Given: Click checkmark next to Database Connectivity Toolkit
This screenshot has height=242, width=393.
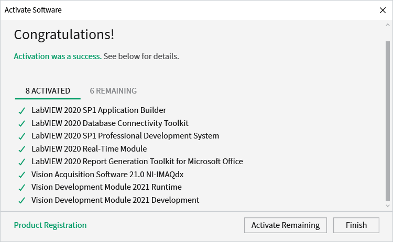Looking at the screenshot, I should pyautogui.click(x=22, y=123).
